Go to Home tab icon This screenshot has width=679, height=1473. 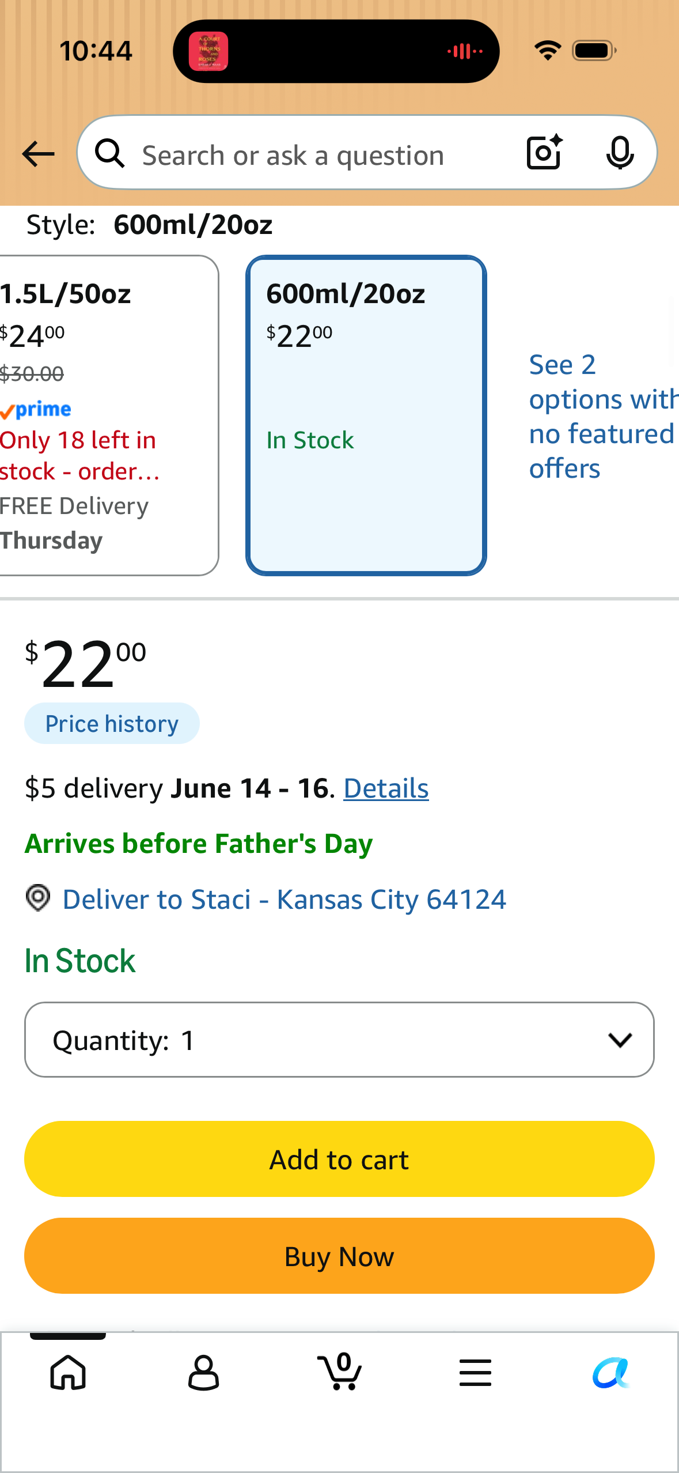[x=68, y=1373]
